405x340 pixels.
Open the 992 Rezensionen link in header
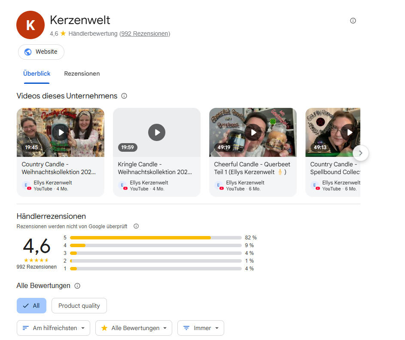[145, 34]
